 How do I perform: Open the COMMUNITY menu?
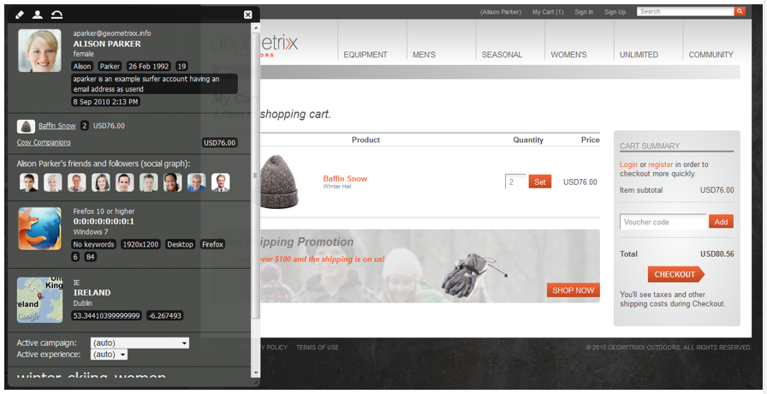point(711,55)
